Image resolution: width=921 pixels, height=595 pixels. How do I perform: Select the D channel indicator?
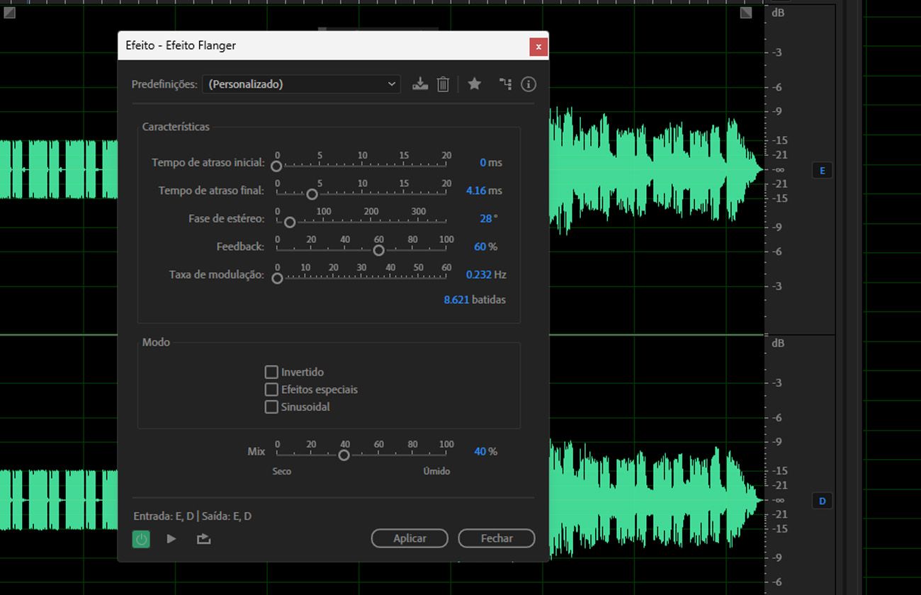(x=822, y=501)
